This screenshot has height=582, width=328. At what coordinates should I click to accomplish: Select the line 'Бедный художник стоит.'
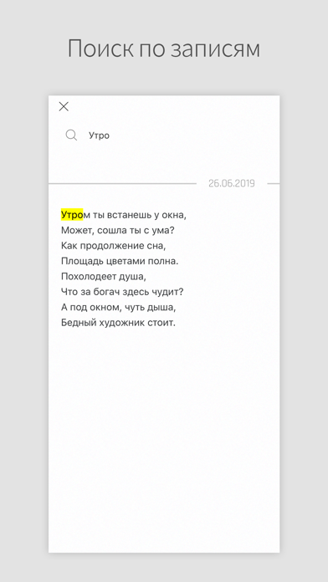point(118,323)
